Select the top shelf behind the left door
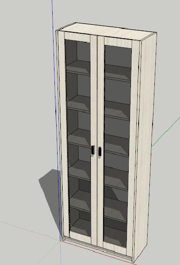This screenshot has height=265, width=180. click(78, 67)
